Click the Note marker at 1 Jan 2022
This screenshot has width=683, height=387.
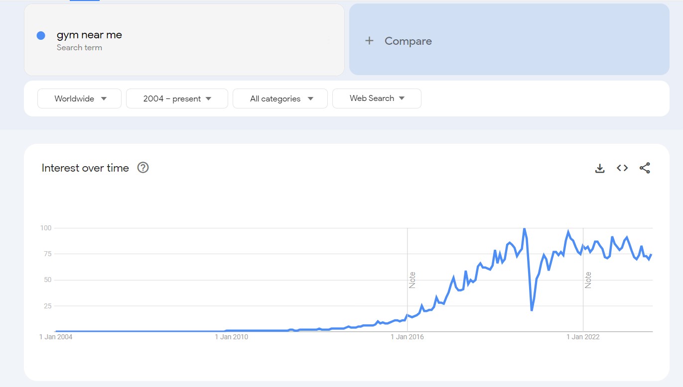click(588, 280)
